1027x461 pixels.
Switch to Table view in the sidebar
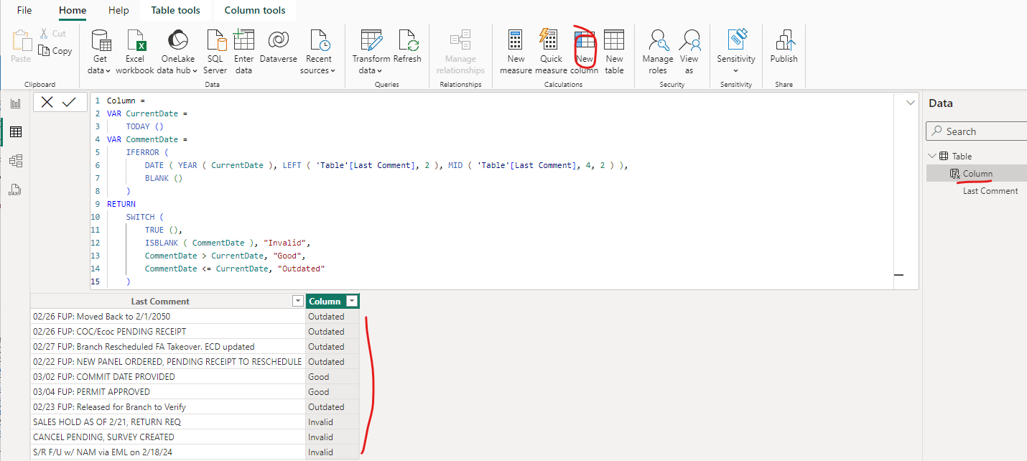[x=15, y=132]
